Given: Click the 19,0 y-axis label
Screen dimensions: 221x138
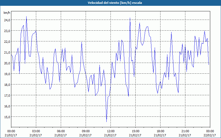Looking at the screenshot, I should pyautogui.click(x=7, y=74).
